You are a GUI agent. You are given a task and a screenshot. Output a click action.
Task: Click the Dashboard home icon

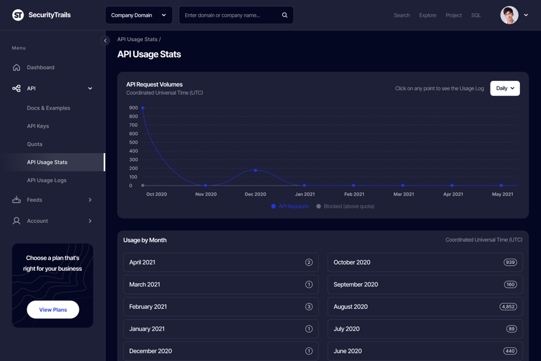[x=16, y=67]
